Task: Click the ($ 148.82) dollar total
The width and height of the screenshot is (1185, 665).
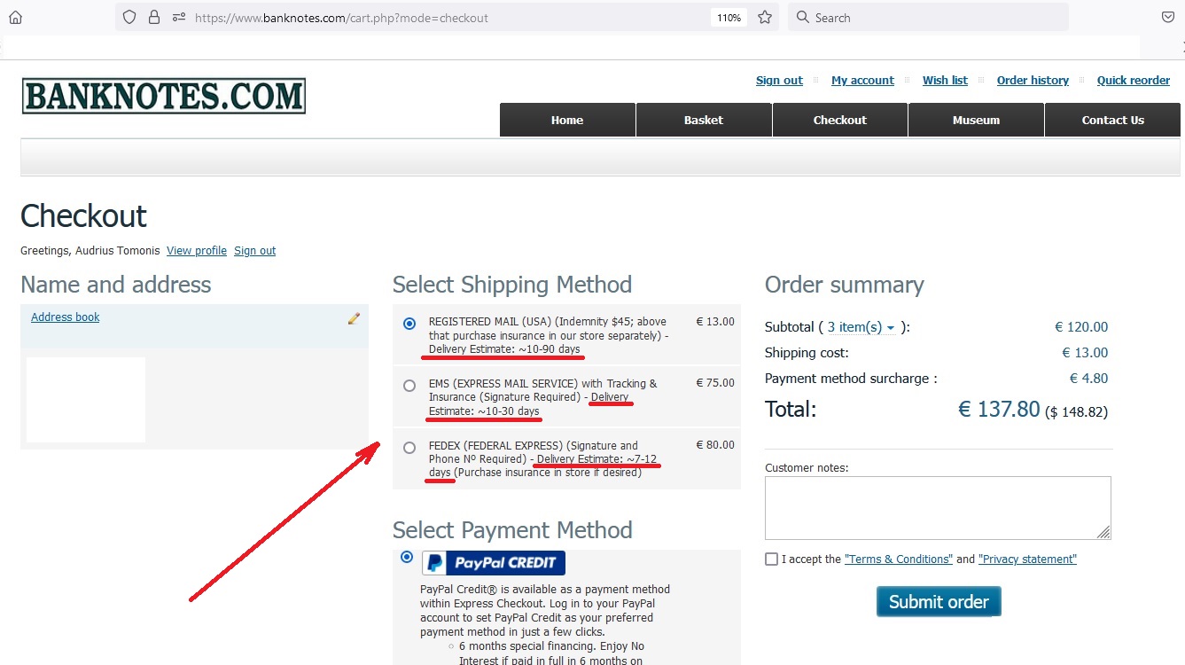Action: point(1077,412)
